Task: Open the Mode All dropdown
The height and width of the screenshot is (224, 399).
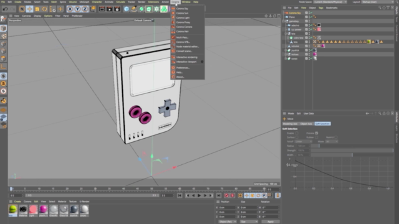Action: [332, 141]
